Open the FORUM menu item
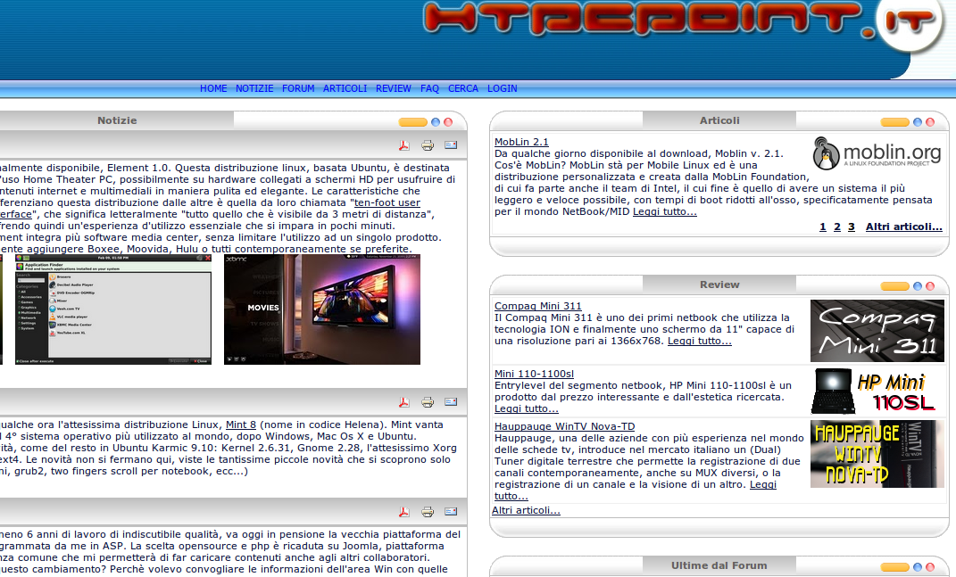The image size is (956, 577). pos(298,88)
